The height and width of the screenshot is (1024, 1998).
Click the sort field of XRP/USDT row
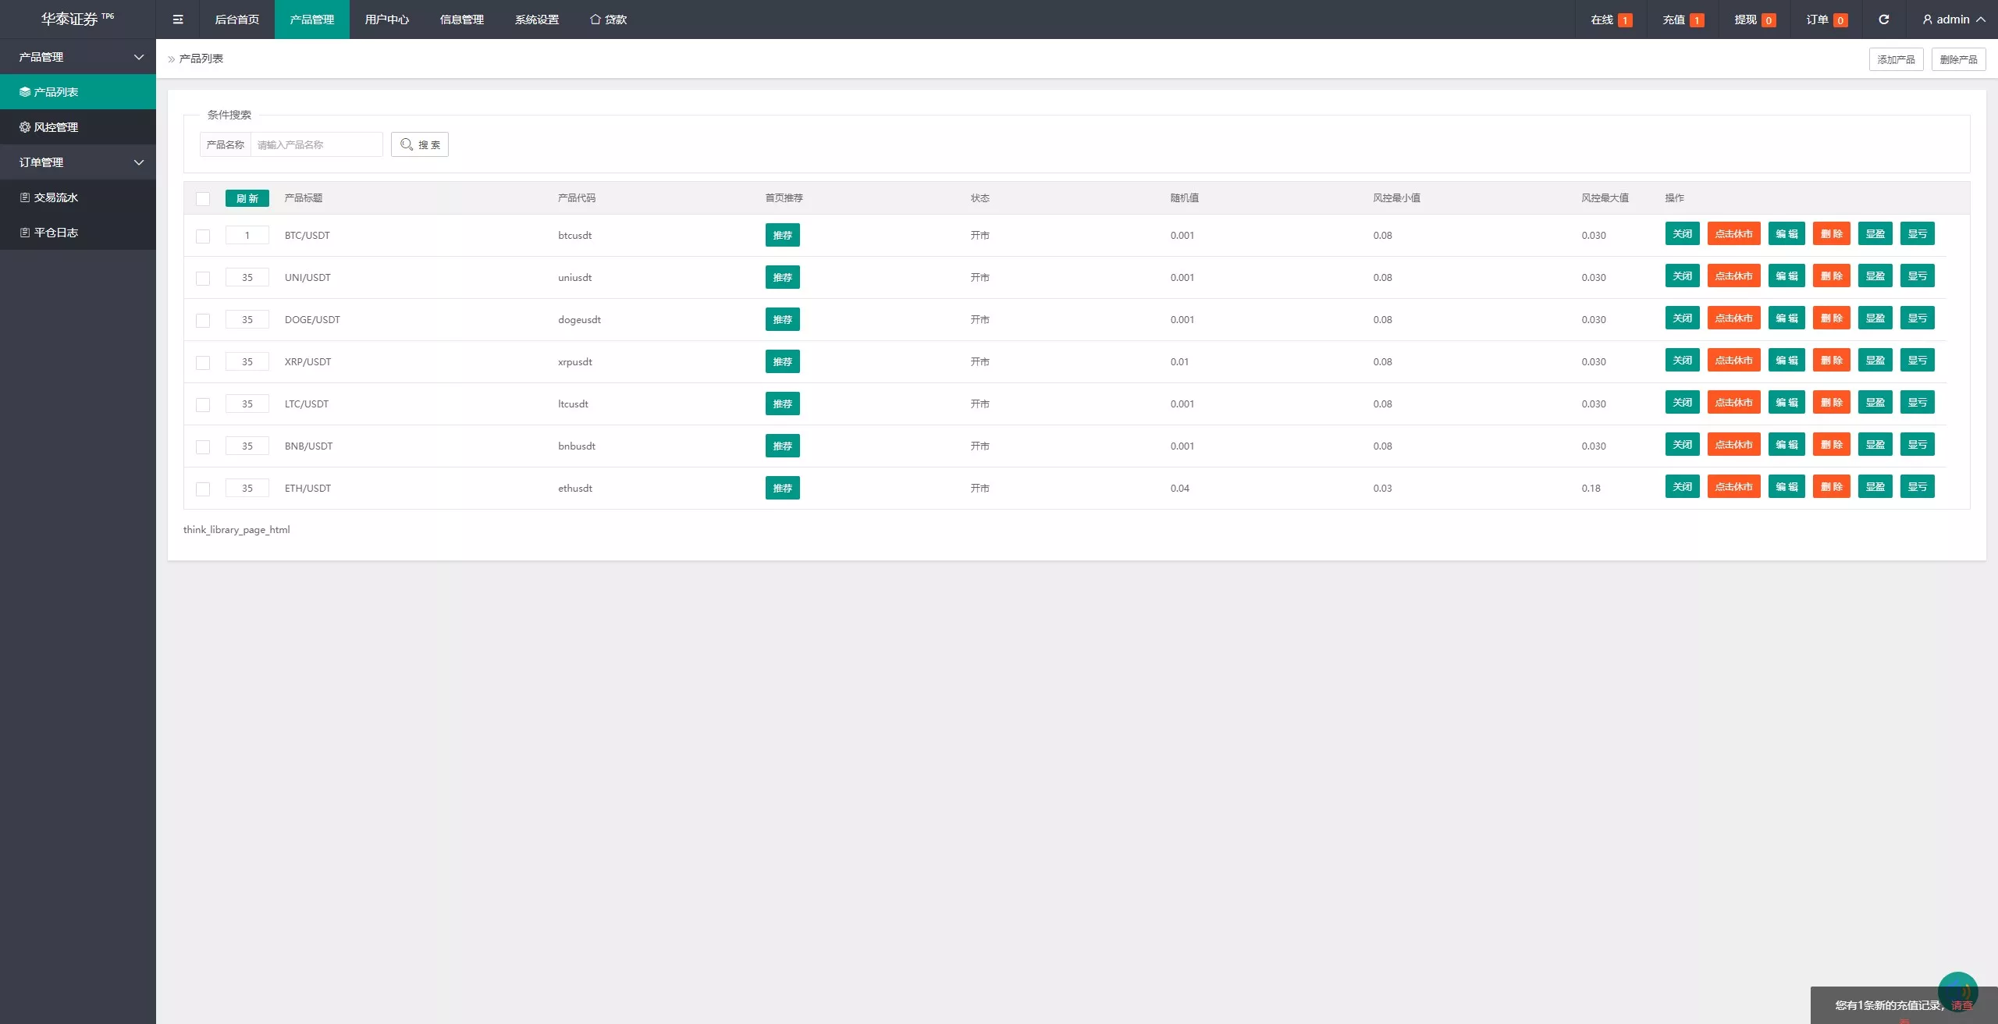click(x=247, y=361)
